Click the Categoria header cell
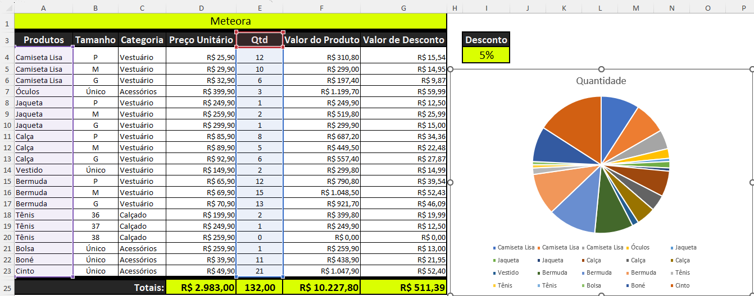754x296 pixels. pos(142,40)
